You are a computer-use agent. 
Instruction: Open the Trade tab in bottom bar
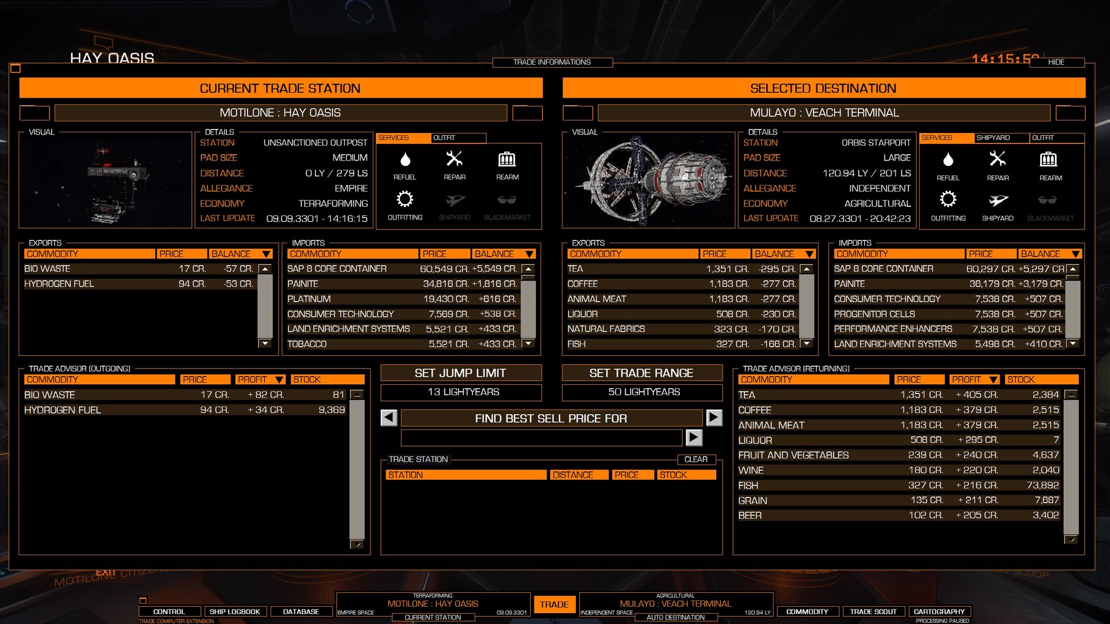[554, 604]
